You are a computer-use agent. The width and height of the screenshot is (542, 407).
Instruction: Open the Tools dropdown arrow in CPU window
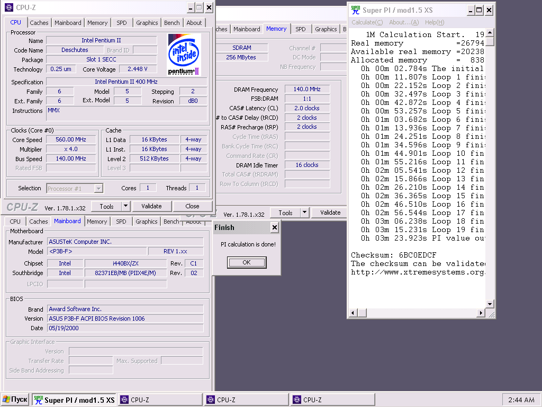click(126, 206)
